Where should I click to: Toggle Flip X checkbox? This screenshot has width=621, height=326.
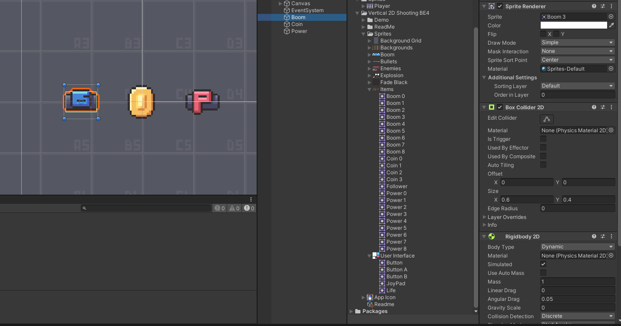pyautogui.click(x=543, y=34)
